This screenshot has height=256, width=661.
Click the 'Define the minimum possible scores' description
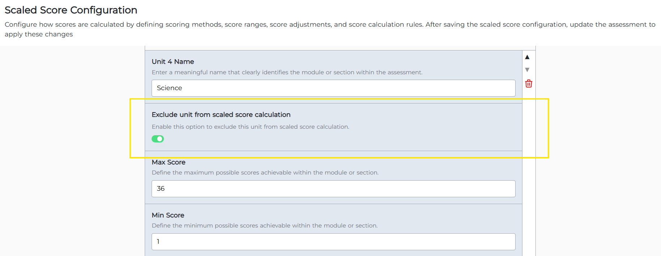pos(264,225)
